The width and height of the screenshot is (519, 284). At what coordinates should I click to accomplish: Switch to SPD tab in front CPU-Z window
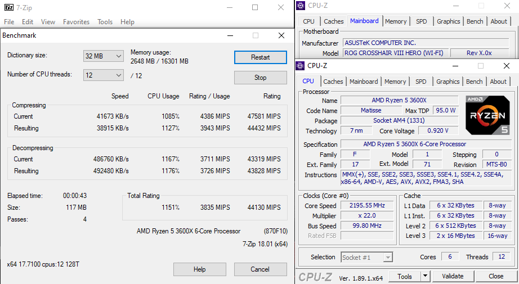pos(420,82)
